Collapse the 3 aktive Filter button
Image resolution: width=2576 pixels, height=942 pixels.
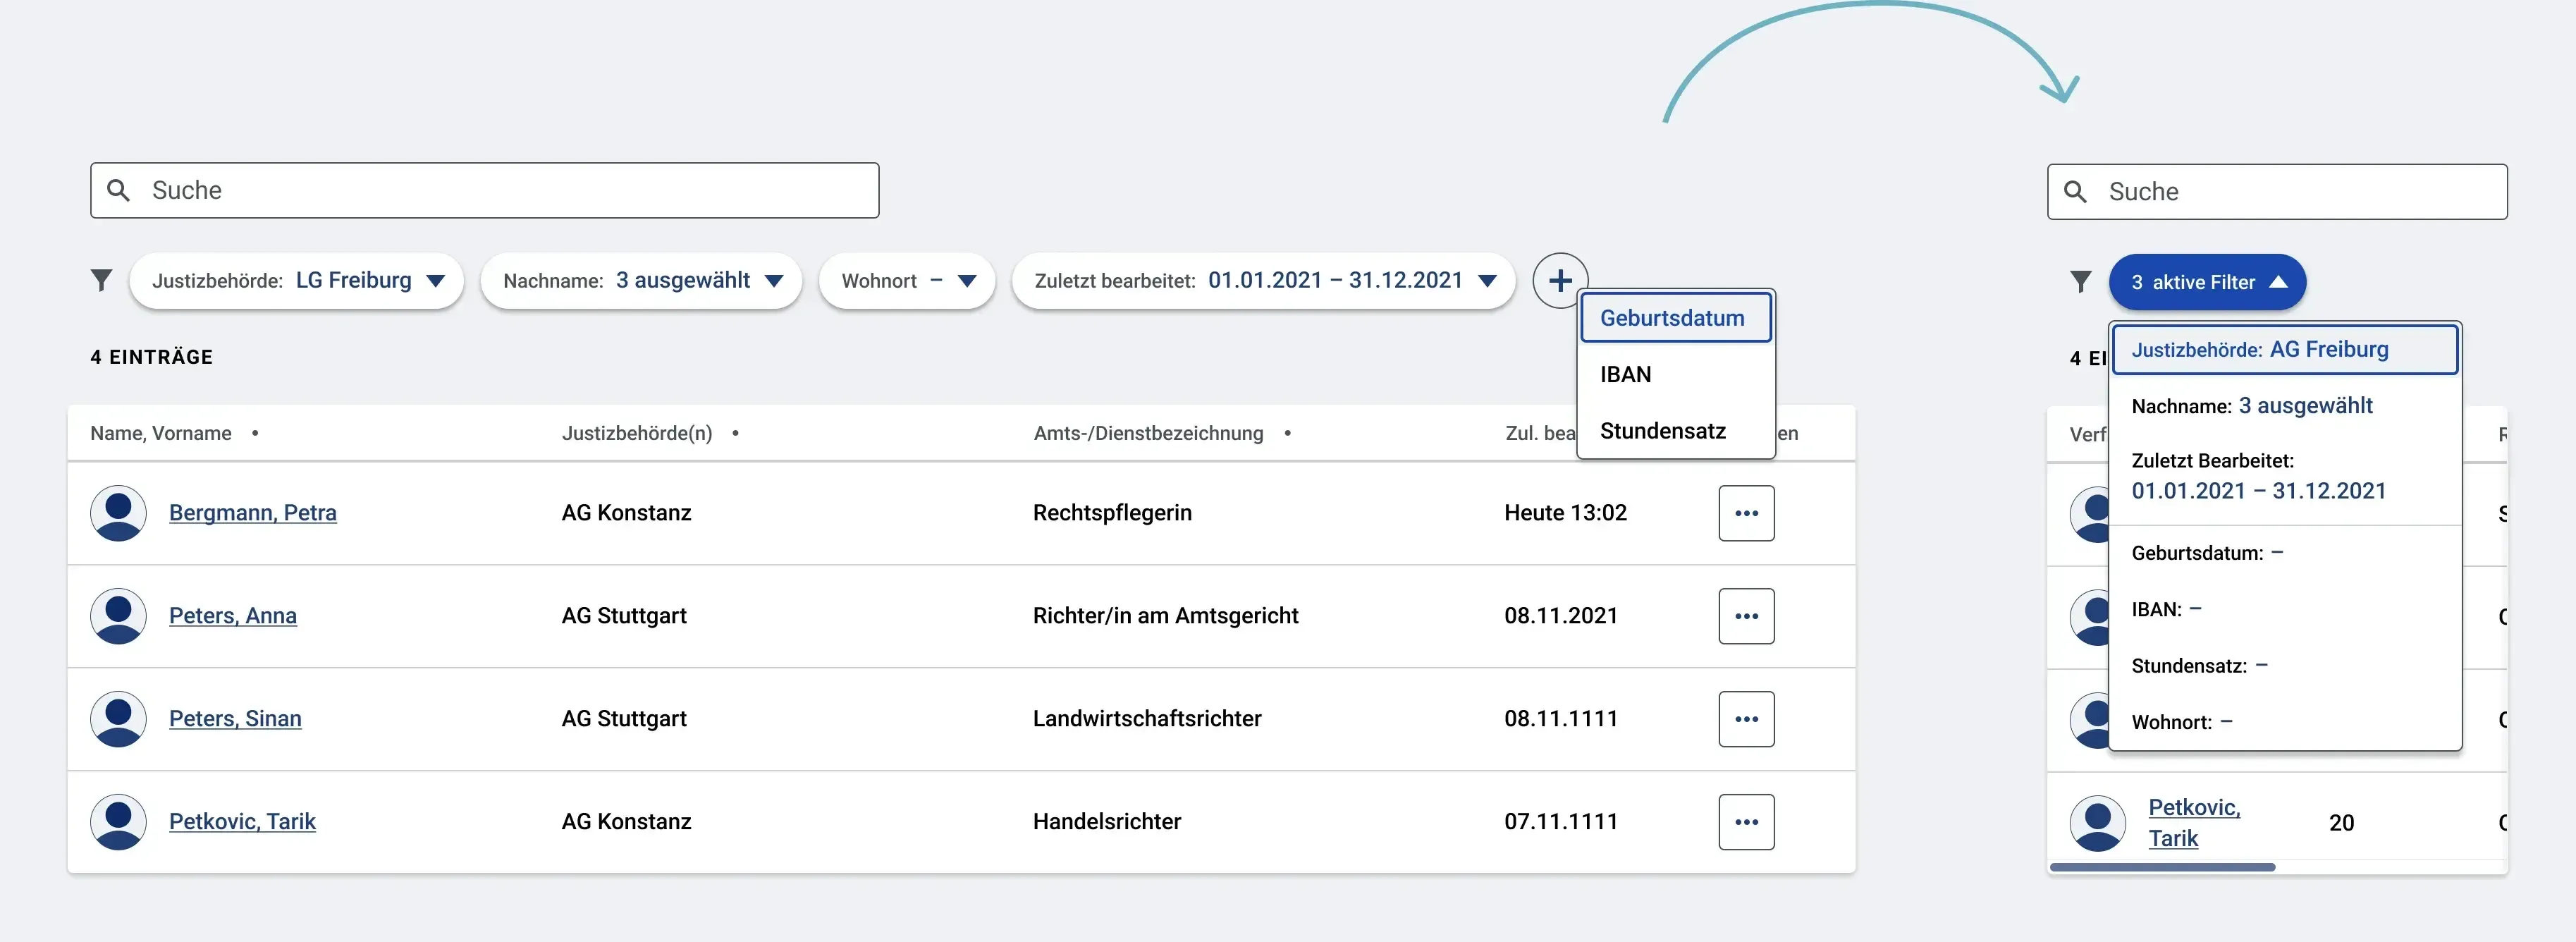2207,282
